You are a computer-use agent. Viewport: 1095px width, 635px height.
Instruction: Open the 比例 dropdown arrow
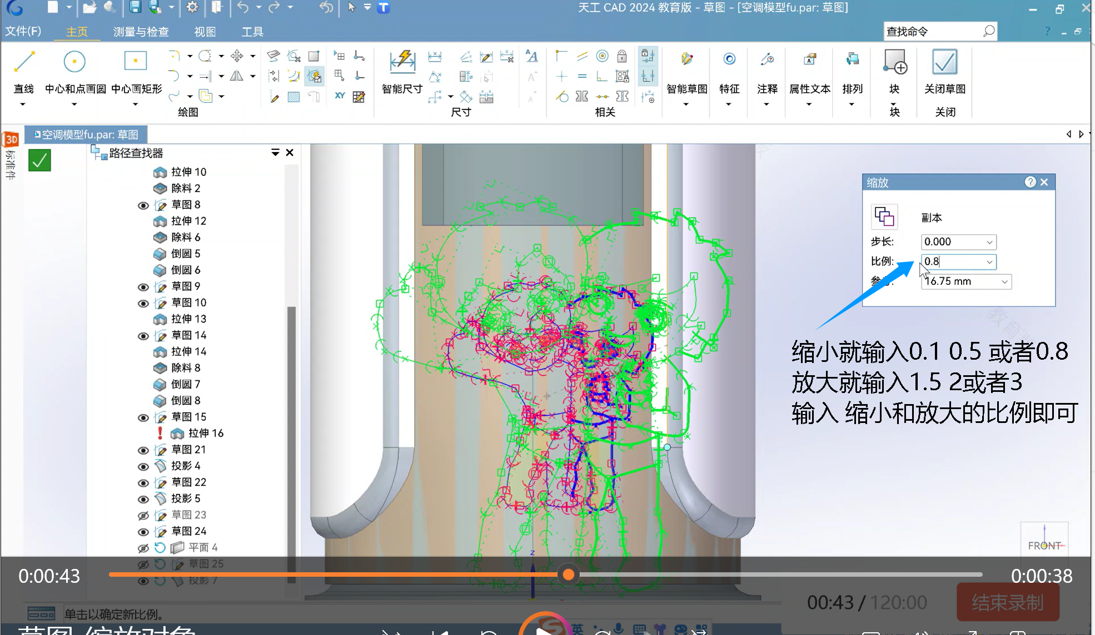click(989, 262)
